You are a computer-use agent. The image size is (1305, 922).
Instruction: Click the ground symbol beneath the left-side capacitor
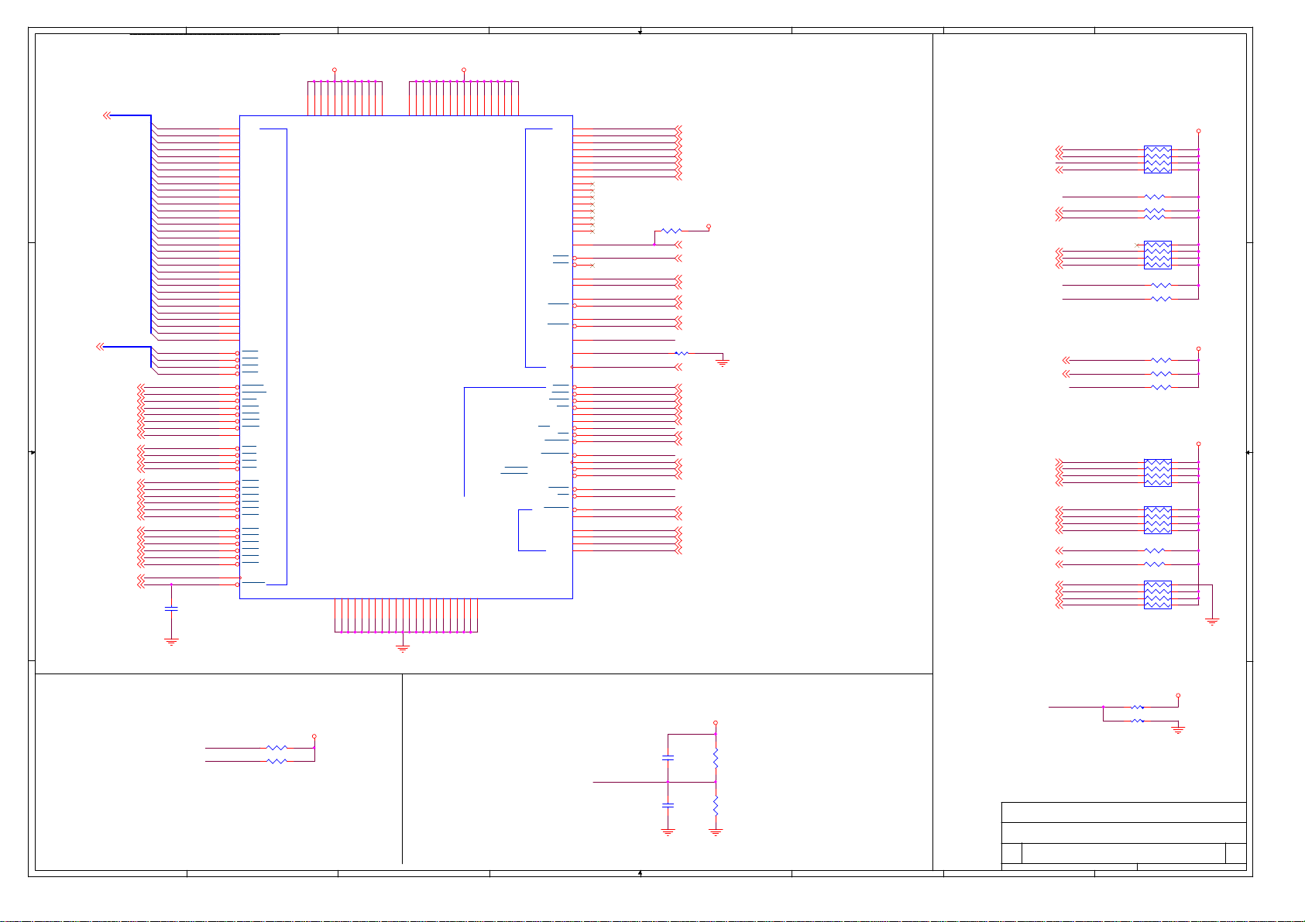[x=171, y=641]
